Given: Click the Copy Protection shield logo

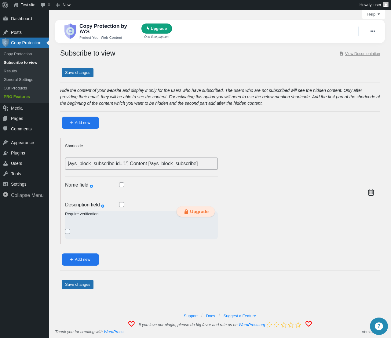Looking at the screenshot, I should [70, 31].
